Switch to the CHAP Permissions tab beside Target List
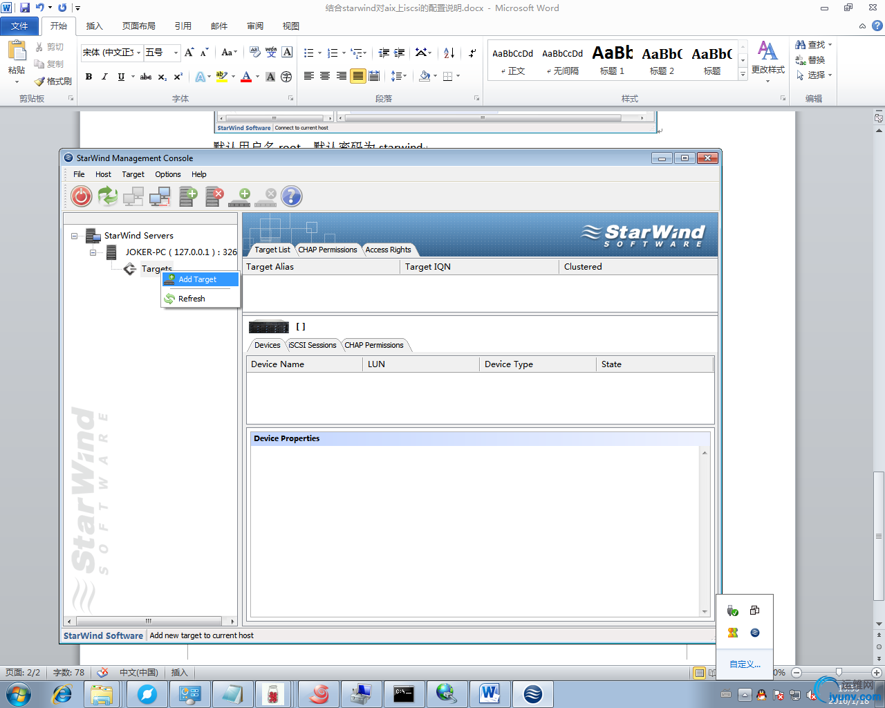The image size is (885, 708). [328, 250]
